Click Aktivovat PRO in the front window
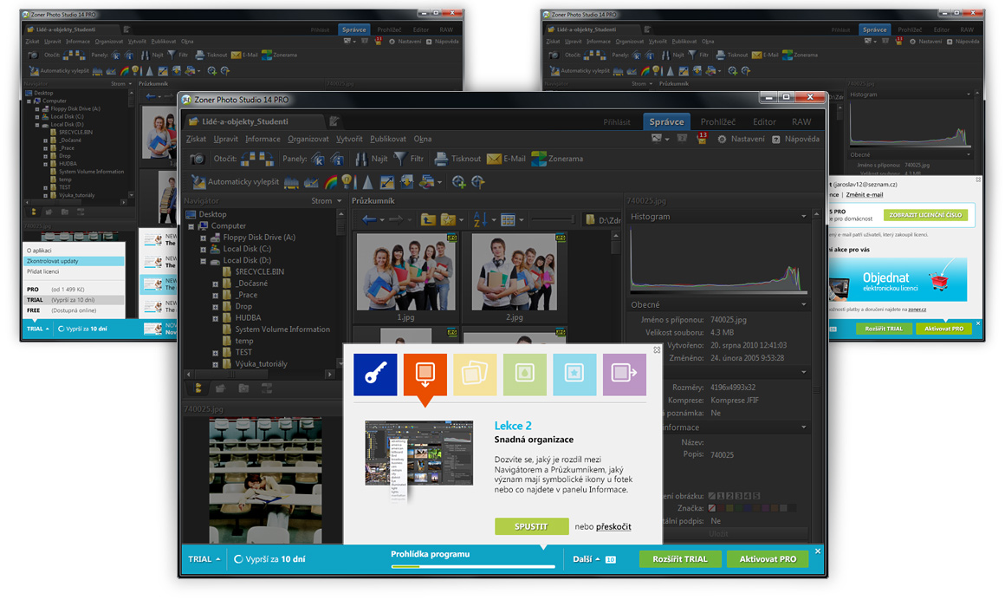This screenshot has width=1005, height=600. [768, 559]
